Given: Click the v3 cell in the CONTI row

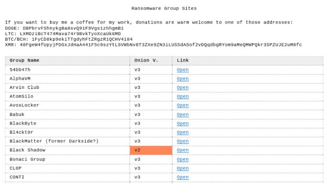Looking at the screenshot, I should point(151,177).
